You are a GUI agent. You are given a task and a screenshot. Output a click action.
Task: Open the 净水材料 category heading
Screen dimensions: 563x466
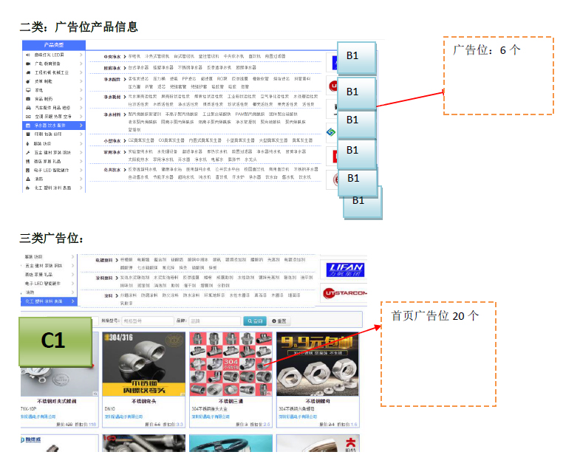(112, 115)
